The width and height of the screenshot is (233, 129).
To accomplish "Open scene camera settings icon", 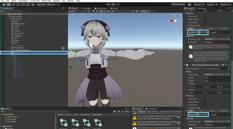I will tap(137, 11).
